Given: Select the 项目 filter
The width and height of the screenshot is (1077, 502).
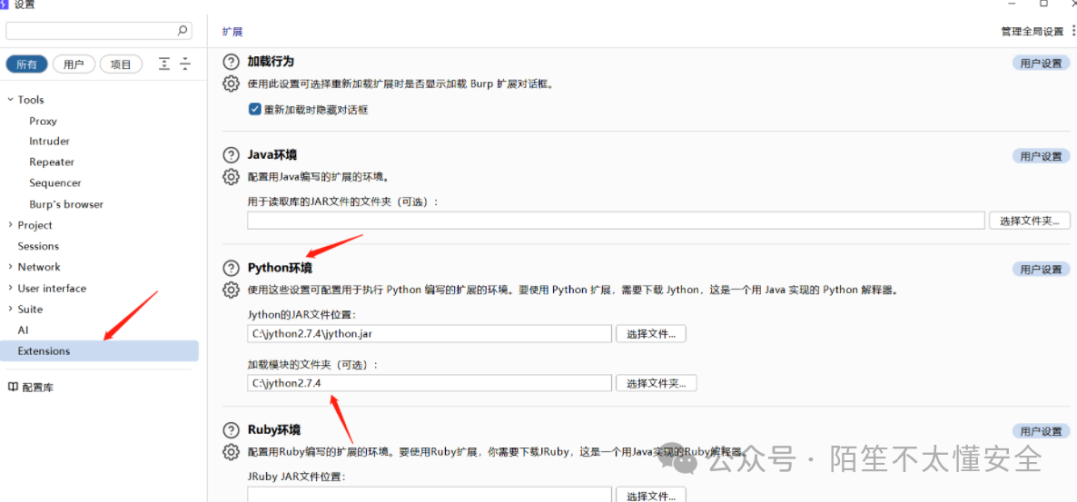Looking at the screenshot, I should point(121,64).
